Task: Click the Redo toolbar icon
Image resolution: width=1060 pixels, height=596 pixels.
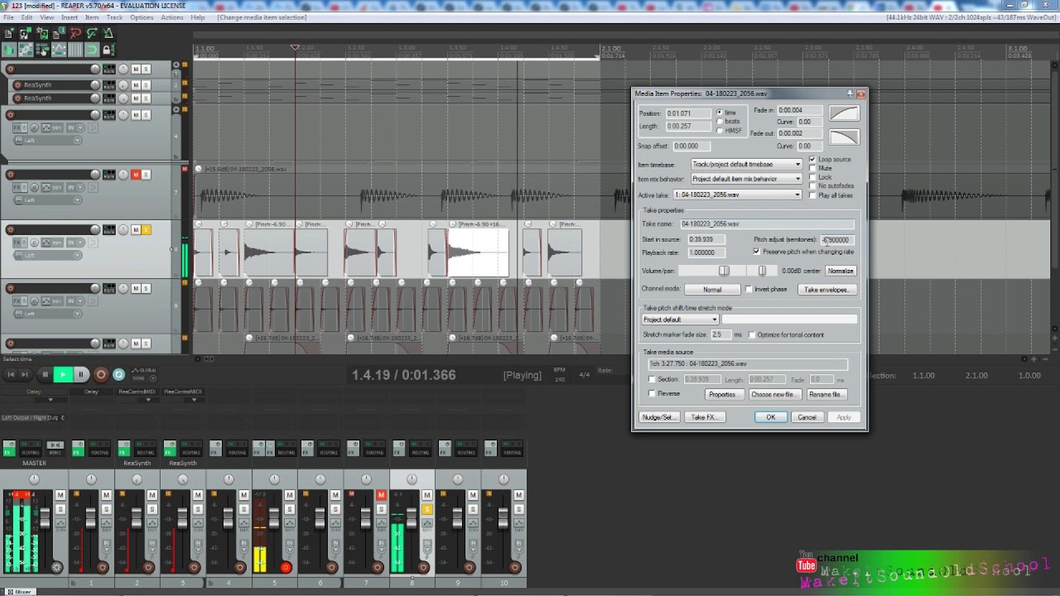Action: 93,33
